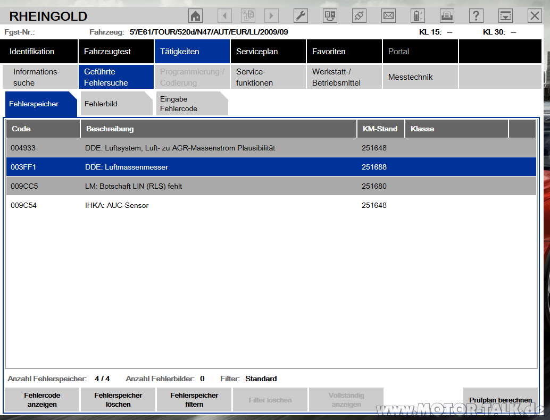Click the translation/language toolbar icon

[330, 16]
